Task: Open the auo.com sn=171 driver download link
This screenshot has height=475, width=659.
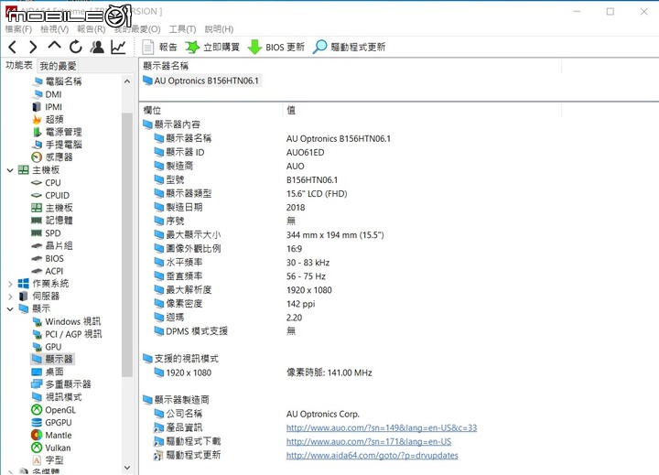Action: [369, 442]
